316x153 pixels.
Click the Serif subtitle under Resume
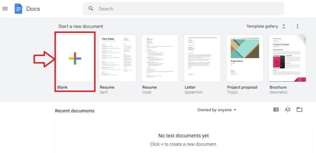(x=104, y=92)
